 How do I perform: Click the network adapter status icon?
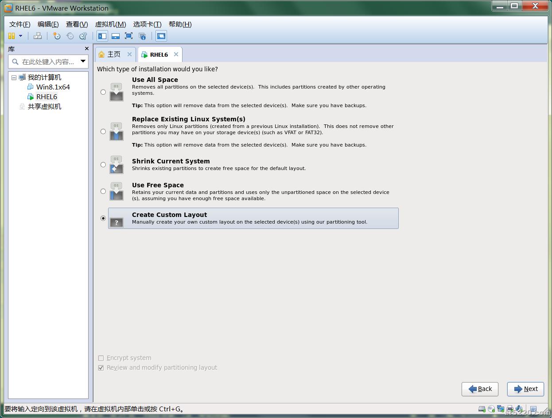click(501, 409)
